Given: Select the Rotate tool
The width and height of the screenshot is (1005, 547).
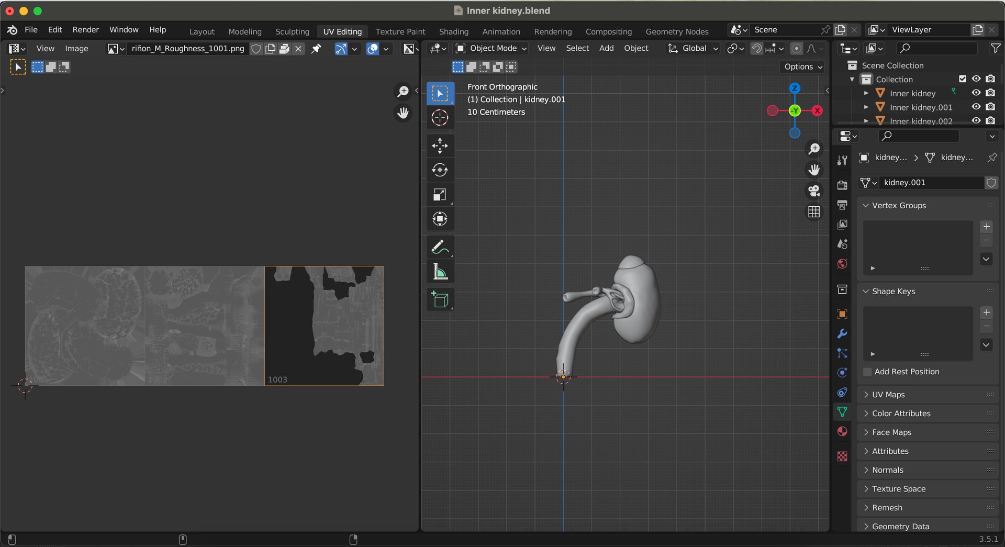Looking at the screenshot, I should pyautogui.click(x=440, y=170).
